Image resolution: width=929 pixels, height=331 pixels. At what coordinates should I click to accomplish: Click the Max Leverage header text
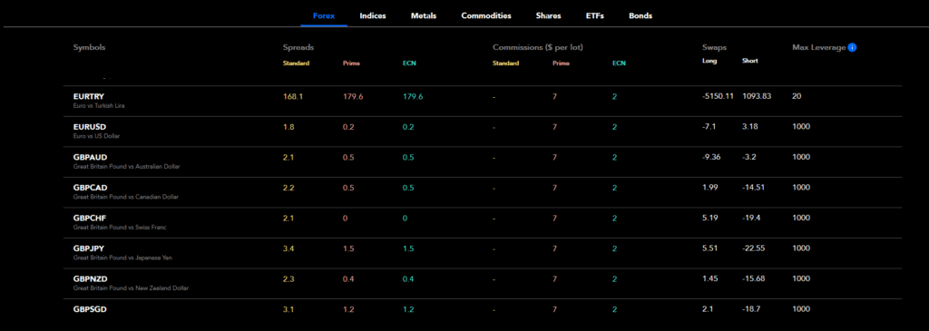(819, 47)
